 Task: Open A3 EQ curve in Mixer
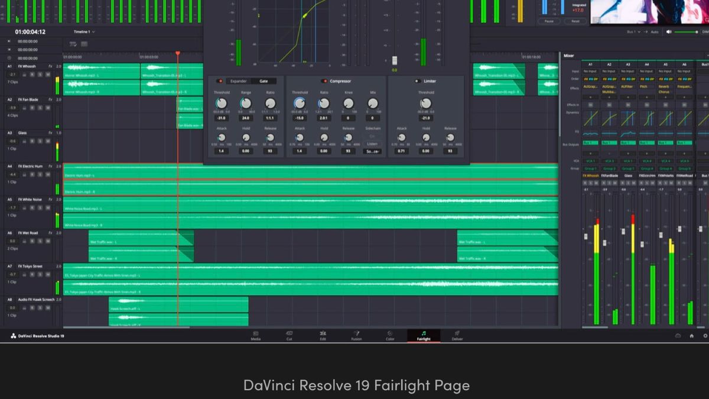tap(628, 133)
